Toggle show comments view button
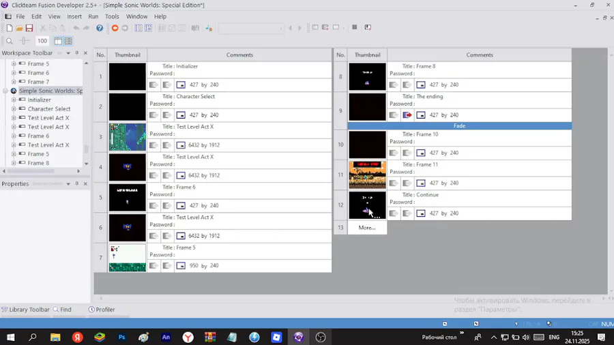614x345 pixels. pos(68,41)
